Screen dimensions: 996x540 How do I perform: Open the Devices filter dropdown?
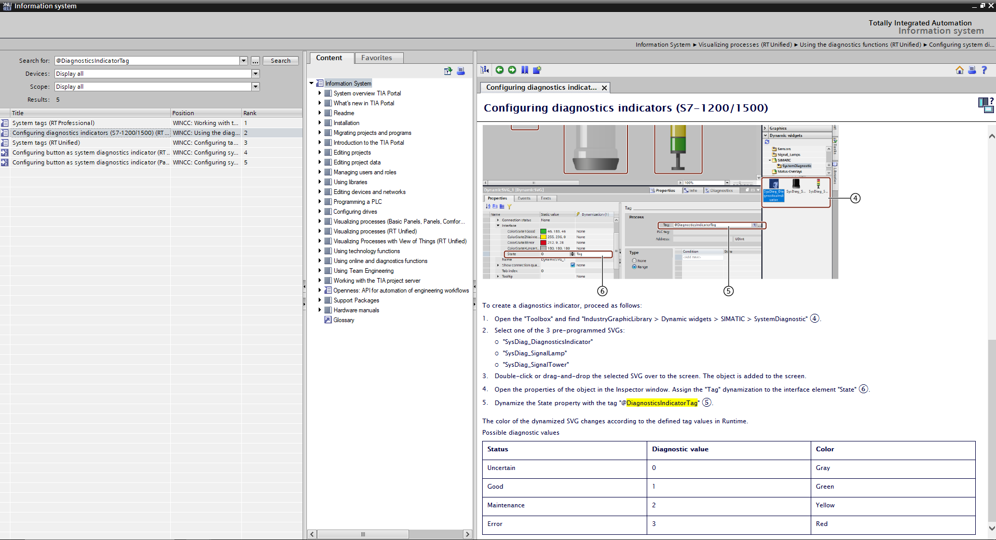255,74
